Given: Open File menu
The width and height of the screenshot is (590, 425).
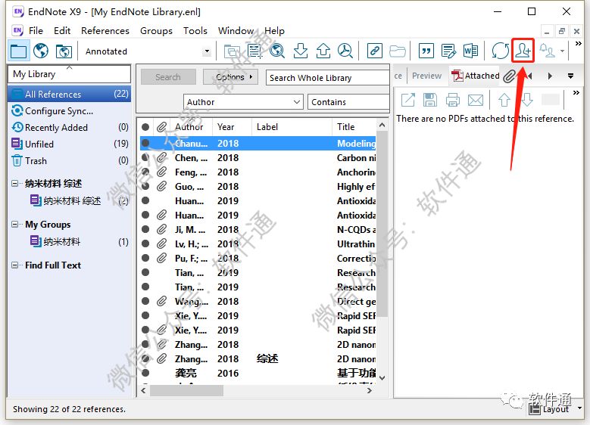Looking at the screenshot, I should 36,31.
